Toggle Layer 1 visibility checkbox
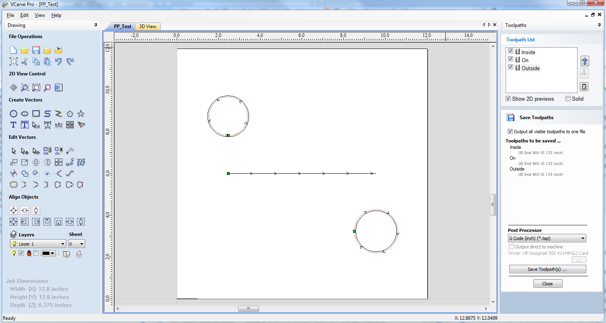The width and height of the screenshot is (606, 323). coord(21,253)
